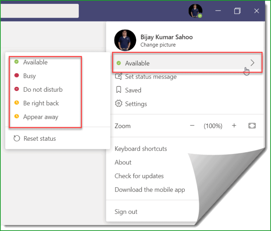This screenshot has height=231, width=271.
Task: Click Download the mobile app
Action: tap(150, 190)
